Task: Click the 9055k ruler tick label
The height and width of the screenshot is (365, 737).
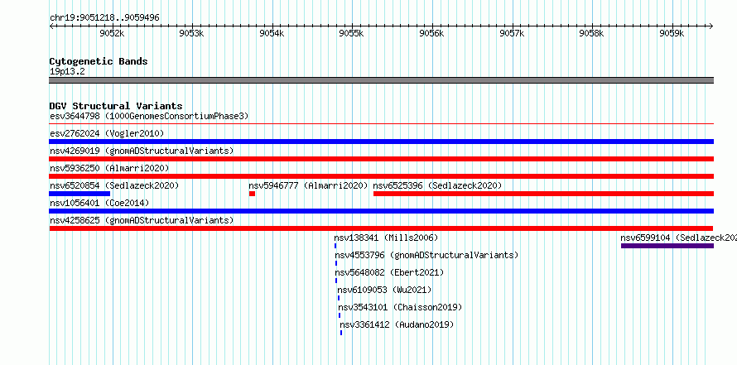Action: click(x=352, y=33)
